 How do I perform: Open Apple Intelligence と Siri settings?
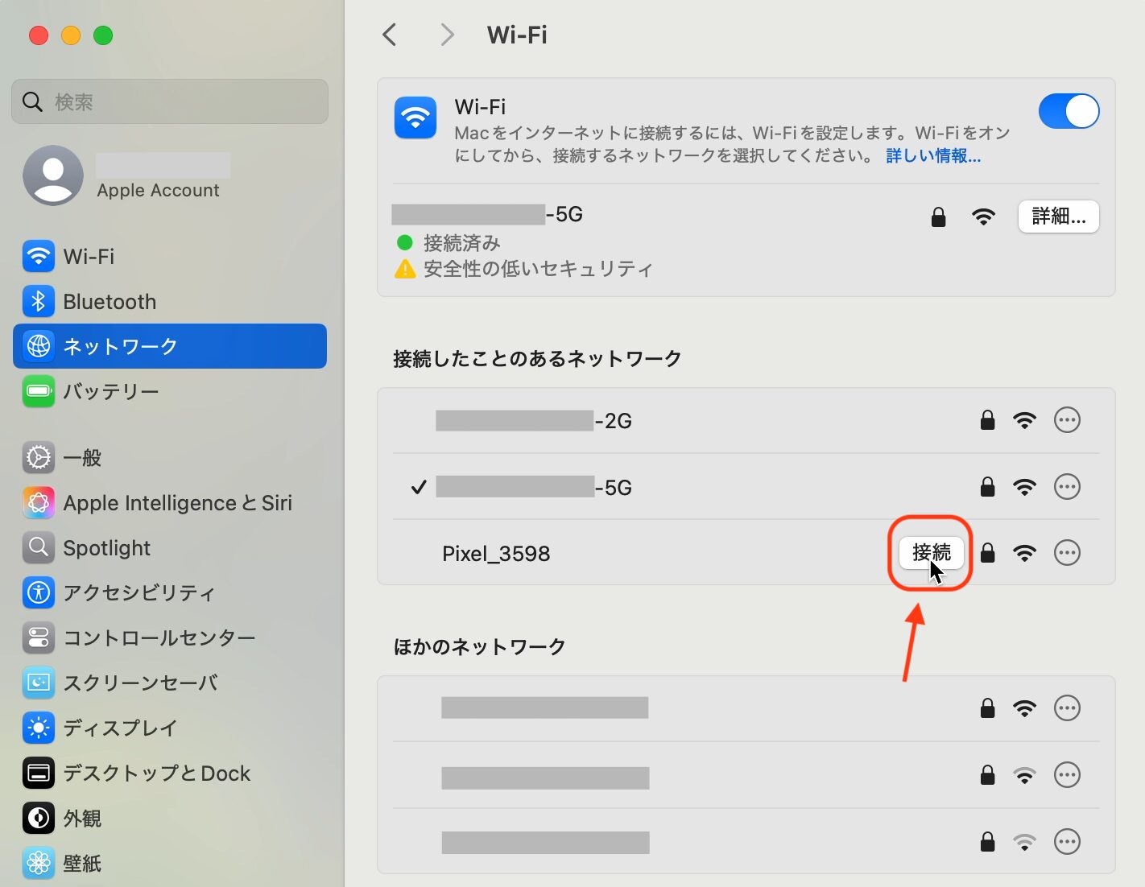pos(177,503)
